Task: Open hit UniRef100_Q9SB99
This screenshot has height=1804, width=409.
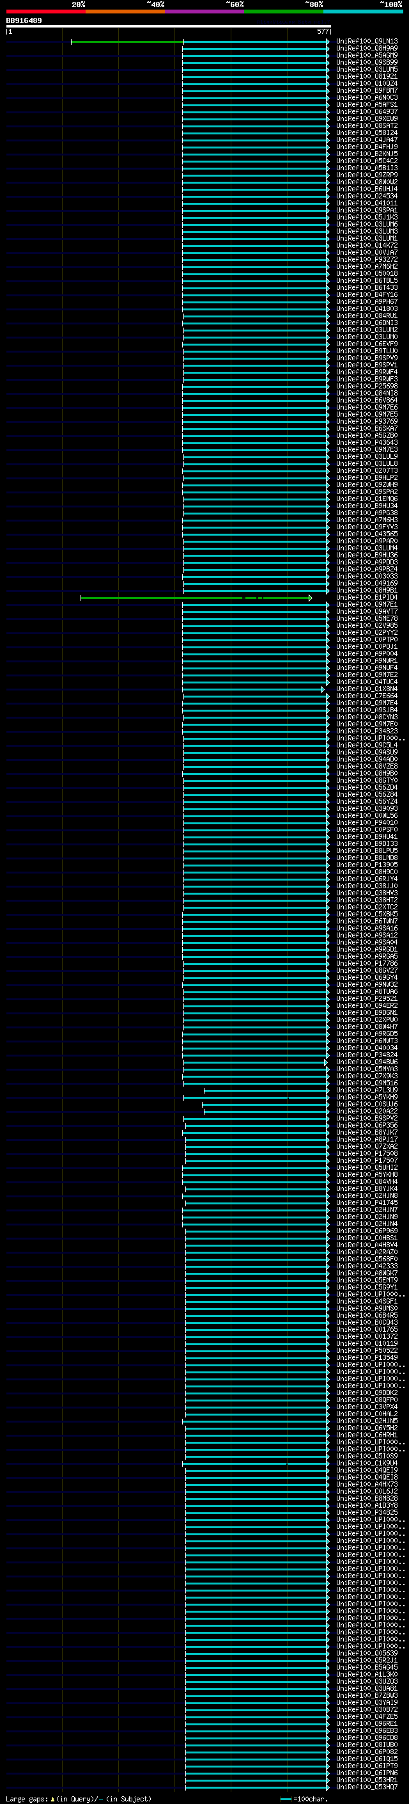Action: (367, 62)
